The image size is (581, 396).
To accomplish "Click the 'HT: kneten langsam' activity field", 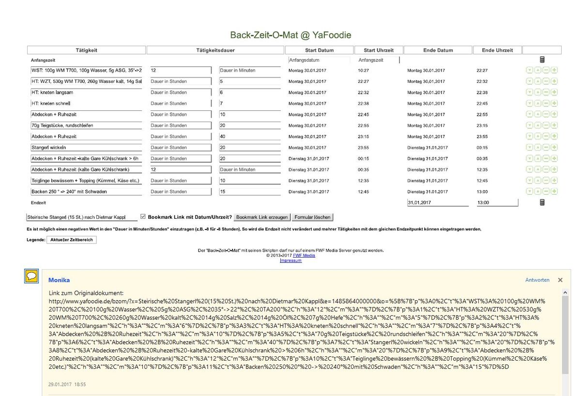I will 86,92.
